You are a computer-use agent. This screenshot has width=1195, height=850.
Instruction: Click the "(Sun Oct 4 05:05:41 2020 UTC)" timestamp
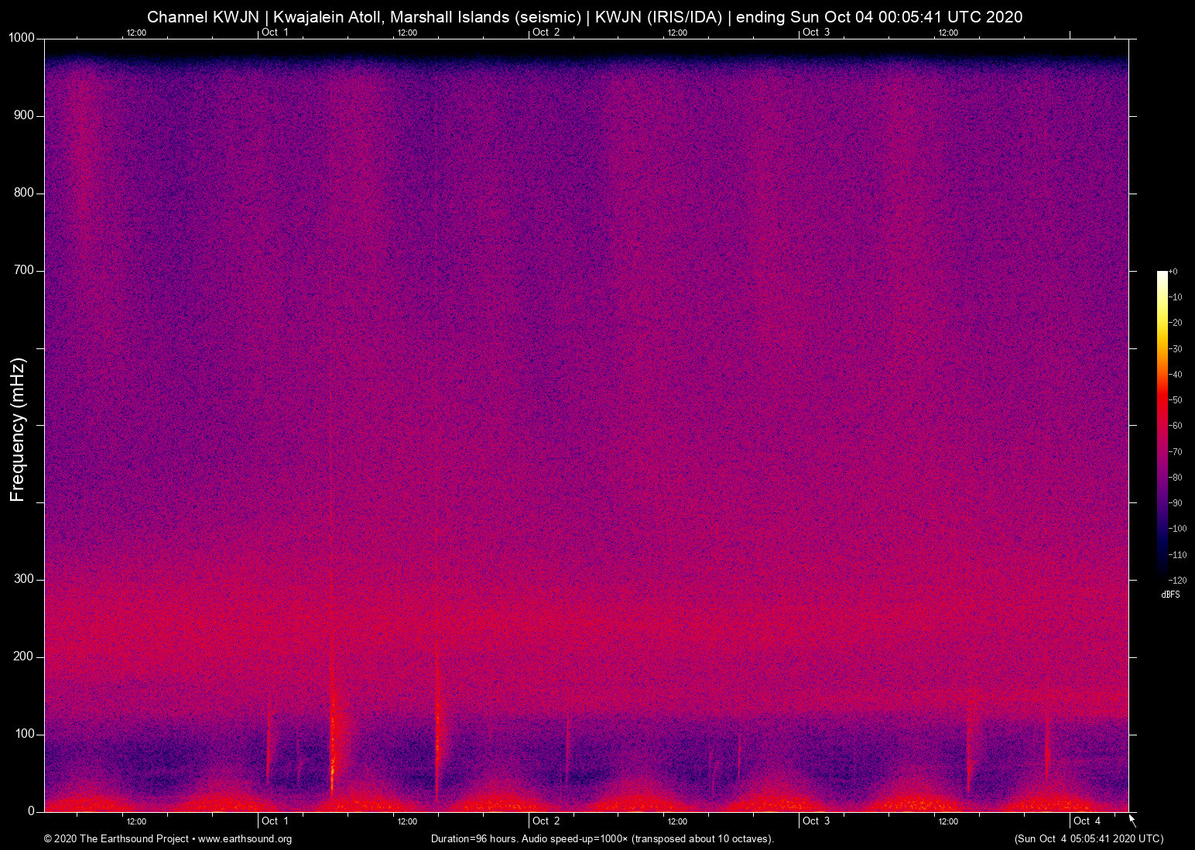pos(1088,839)
